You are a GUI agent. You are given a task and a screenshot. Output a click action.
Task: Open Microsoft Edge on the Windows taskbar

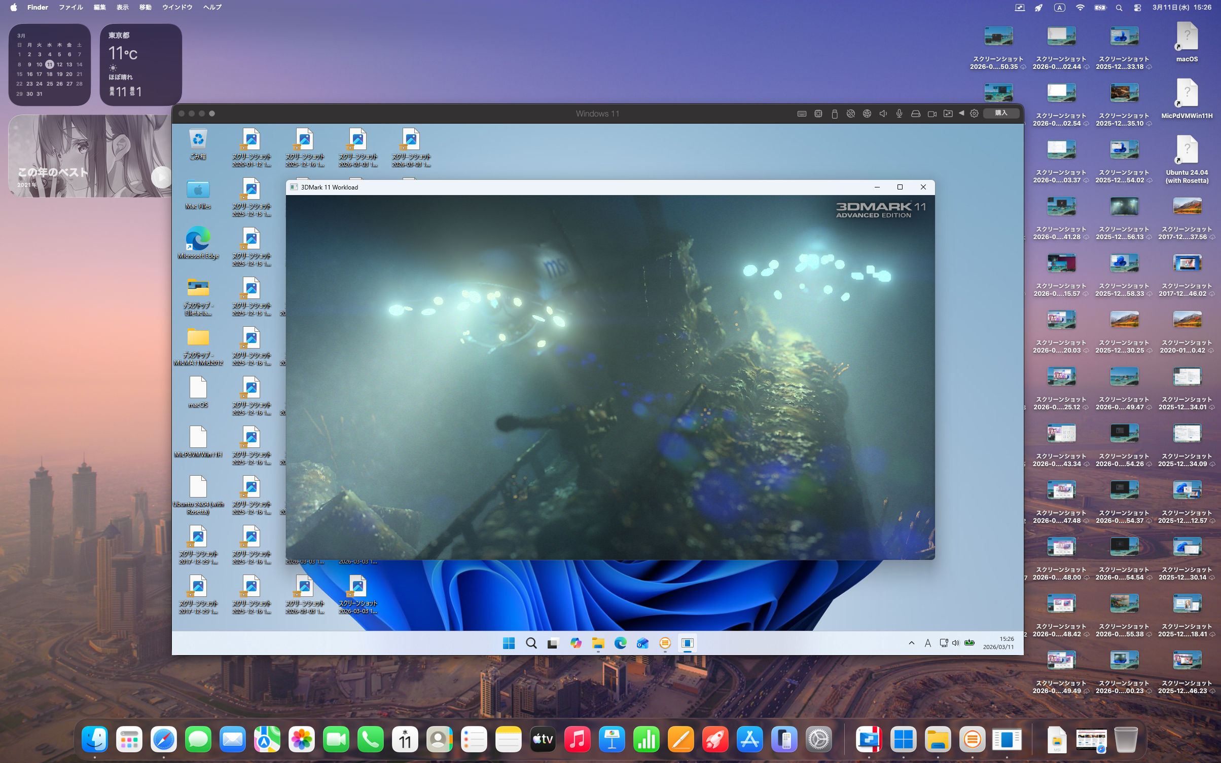tap(620, 643)
